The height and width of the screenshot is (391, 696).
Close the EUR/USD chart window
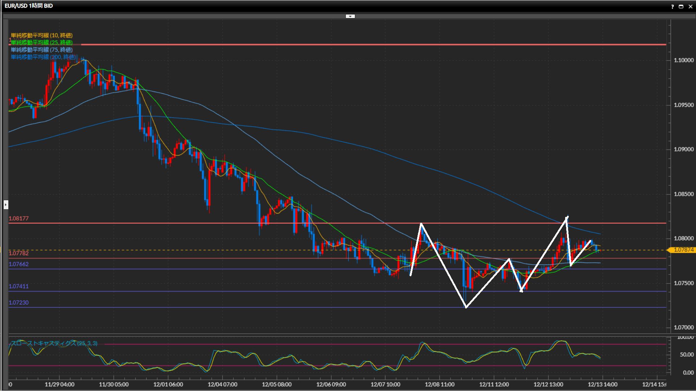pos(690,7)
